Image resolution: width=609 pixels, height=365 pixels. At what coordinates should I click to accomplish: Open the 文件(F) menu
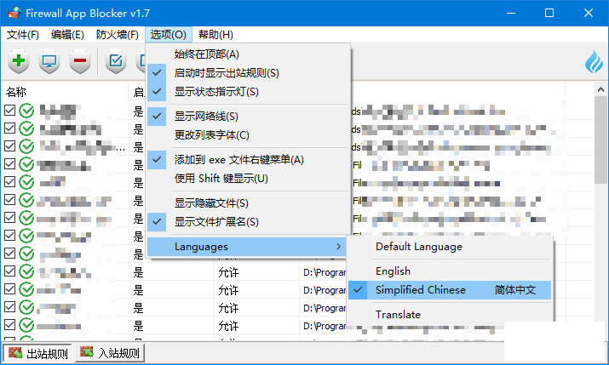[23, 35]
